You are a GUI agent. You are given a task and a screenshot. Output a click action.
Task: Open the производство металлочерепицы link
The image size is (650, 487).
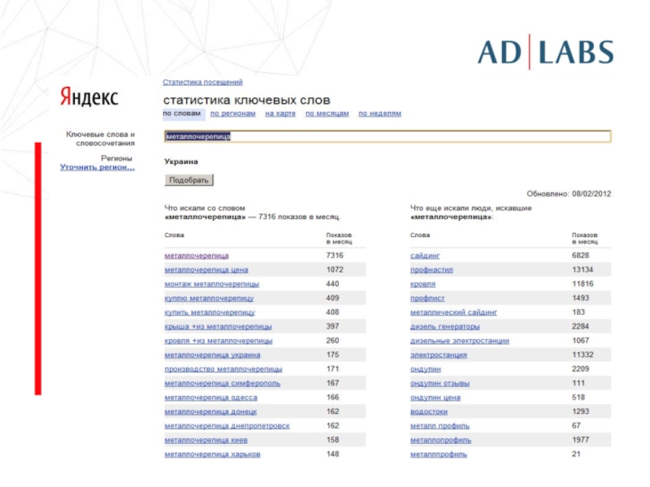[223, 369]
